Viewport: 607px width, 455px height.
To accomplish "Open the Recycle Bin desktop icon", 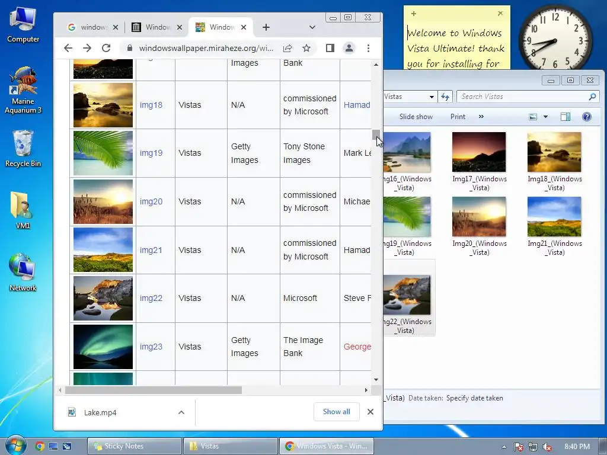I will point(23,149).
